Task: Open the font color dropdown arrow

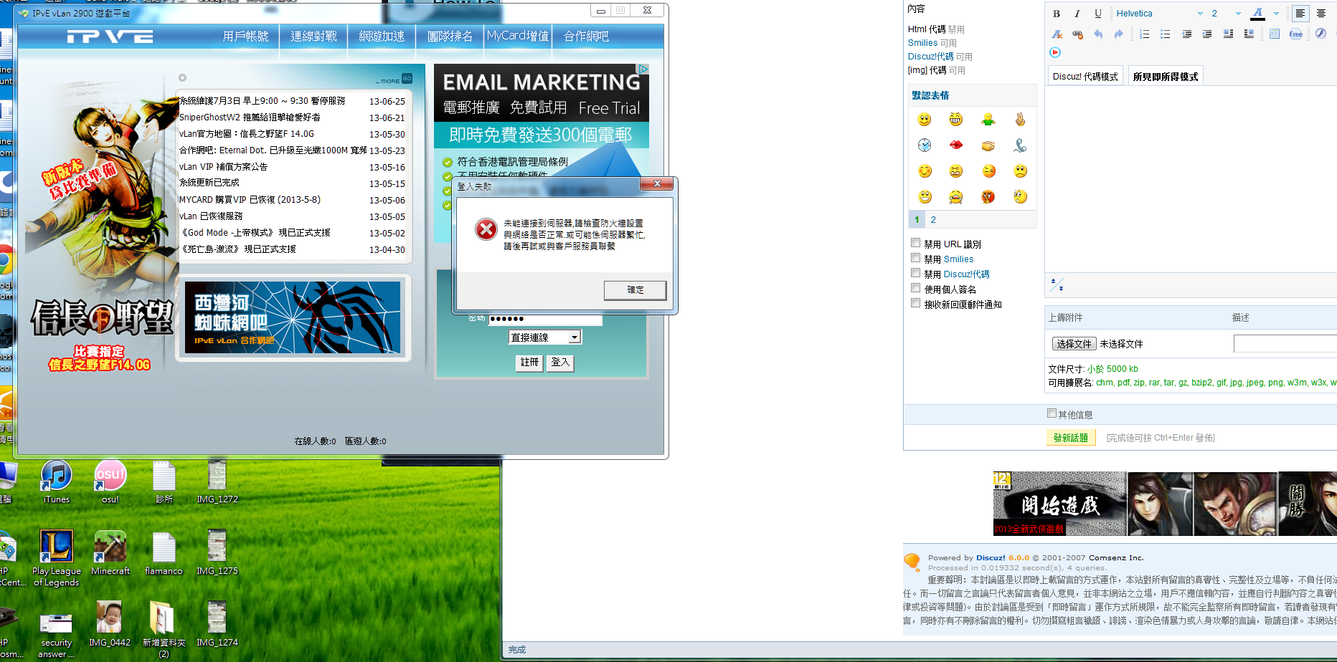Action: pyautogui.click(x=1276, y=14)
